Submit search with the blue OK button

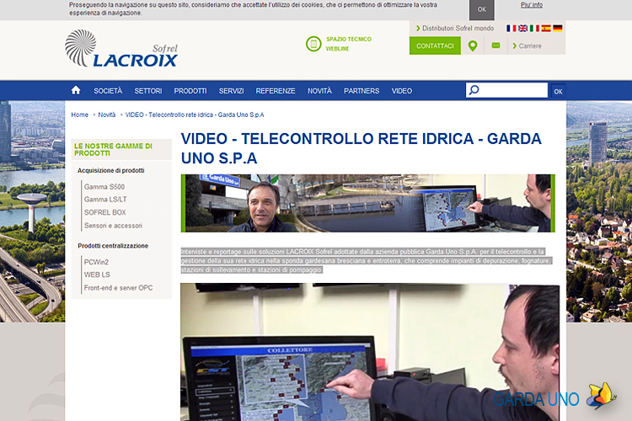coord(558,91)
